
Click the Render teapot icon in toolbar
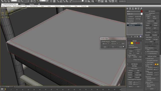coord(116,1)
